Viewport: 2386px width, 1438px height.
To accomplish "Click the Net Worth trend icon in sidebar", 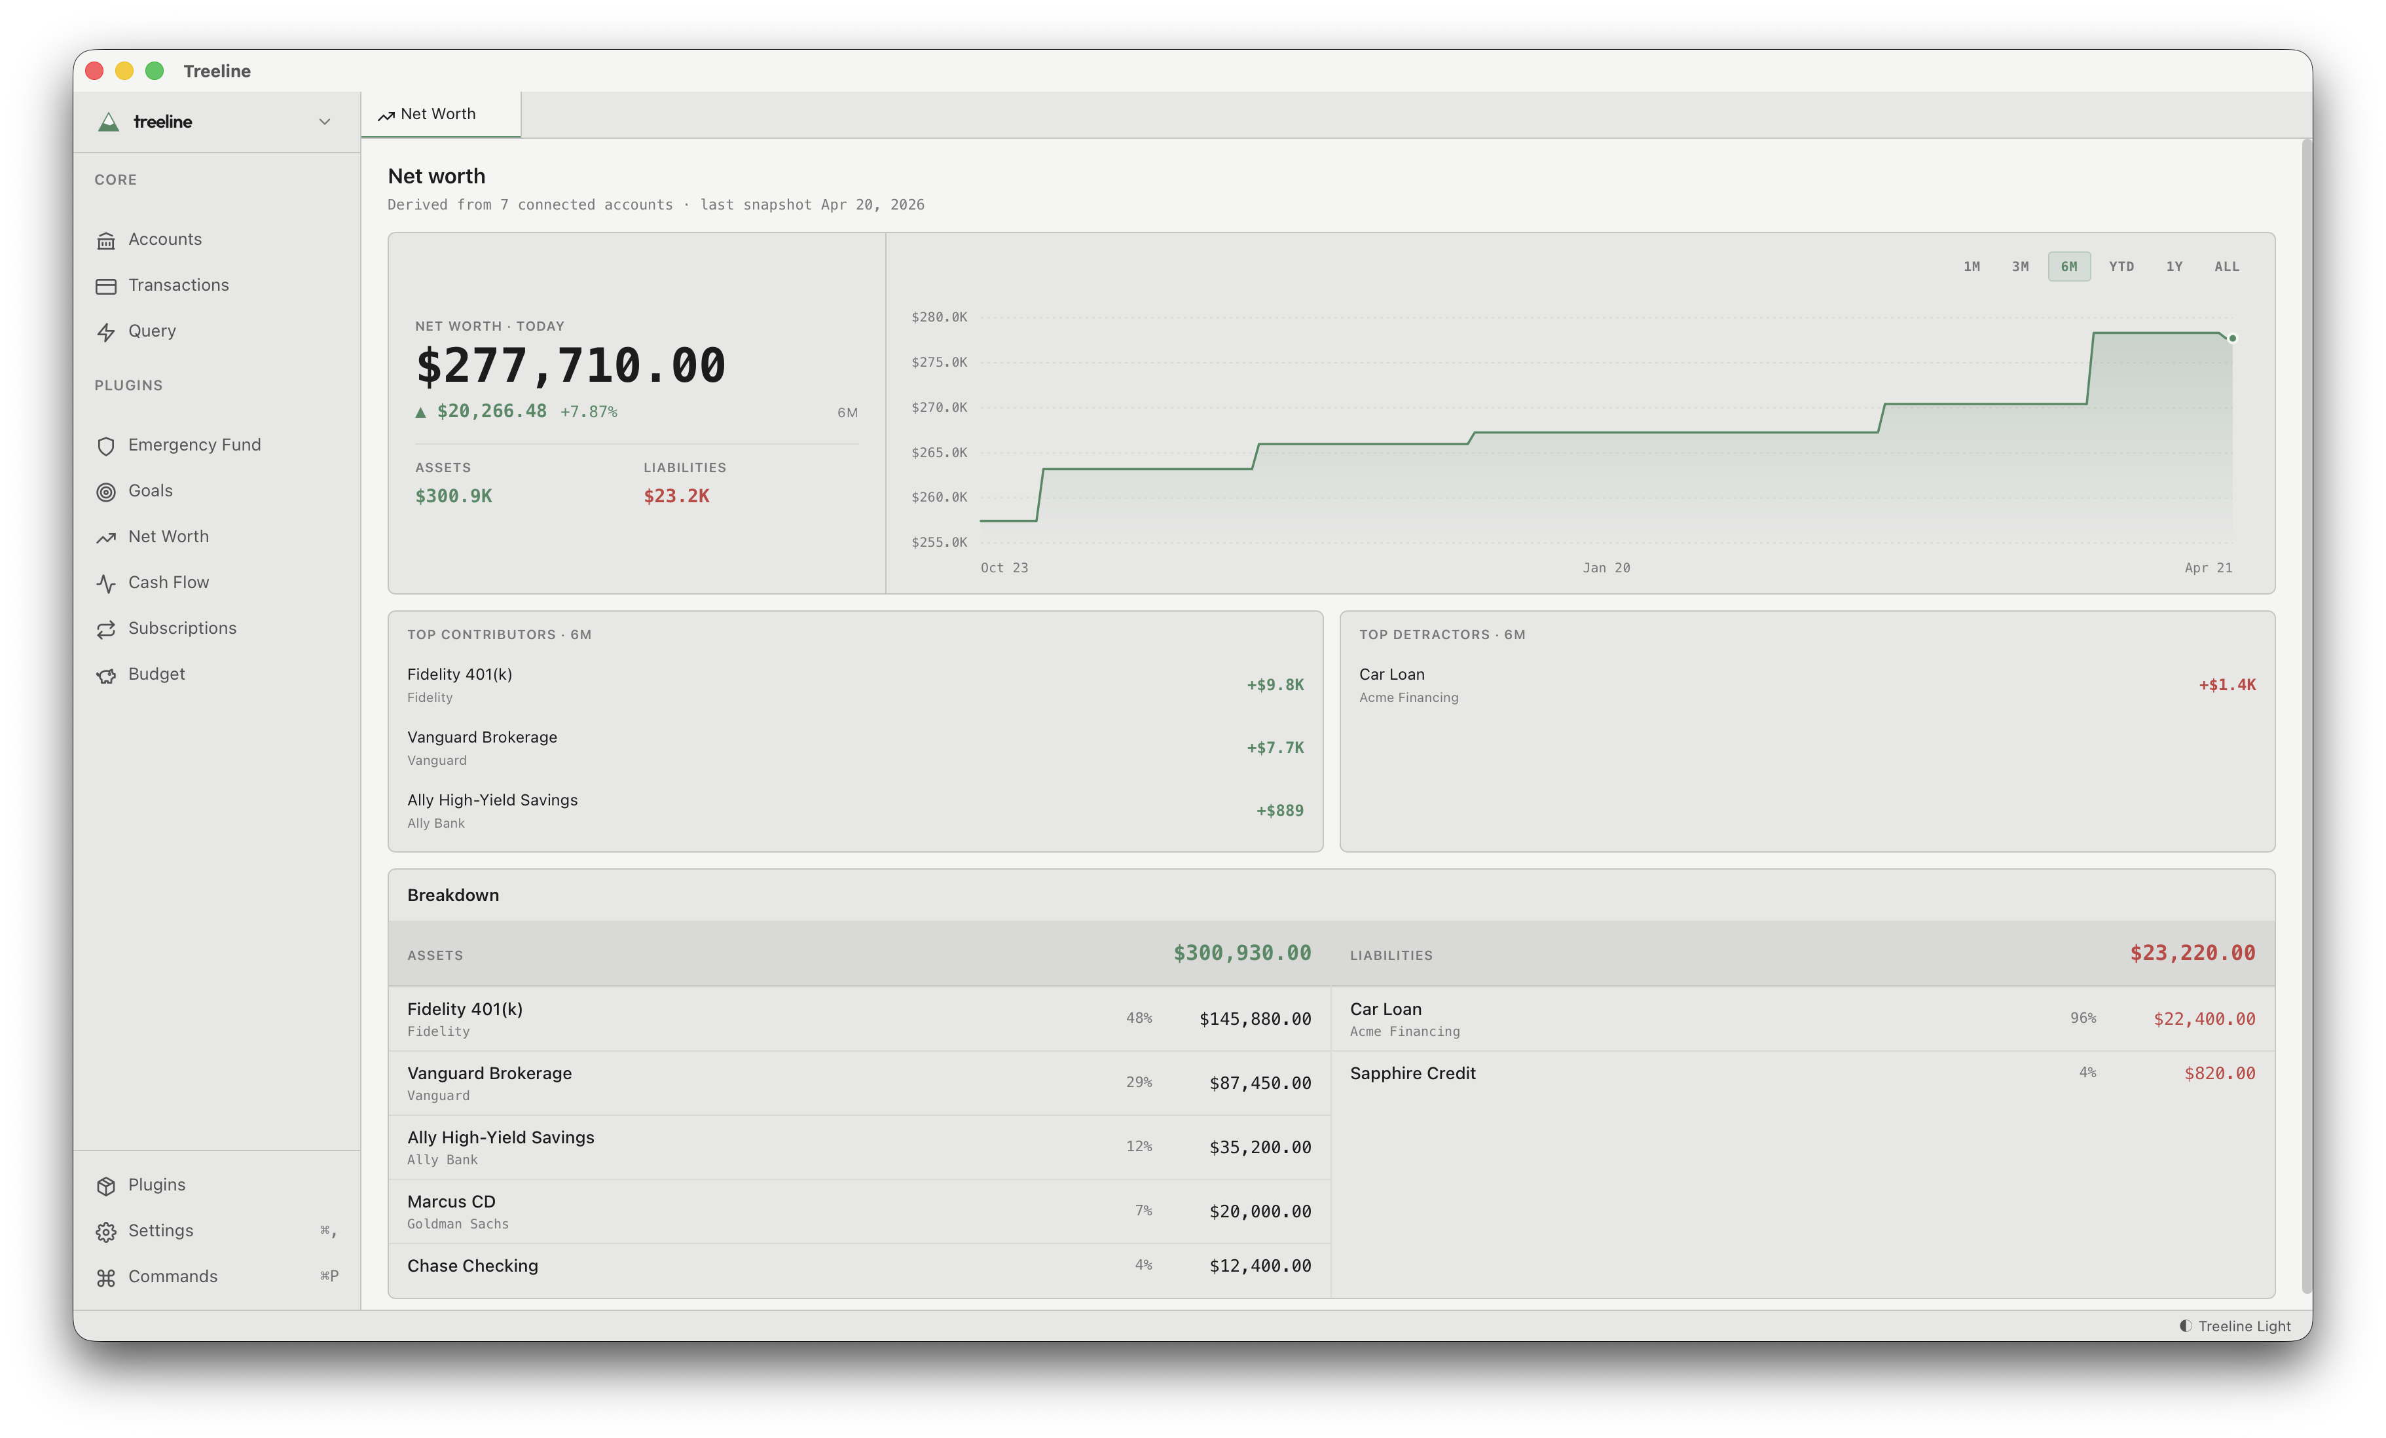I will pos(107,538).
